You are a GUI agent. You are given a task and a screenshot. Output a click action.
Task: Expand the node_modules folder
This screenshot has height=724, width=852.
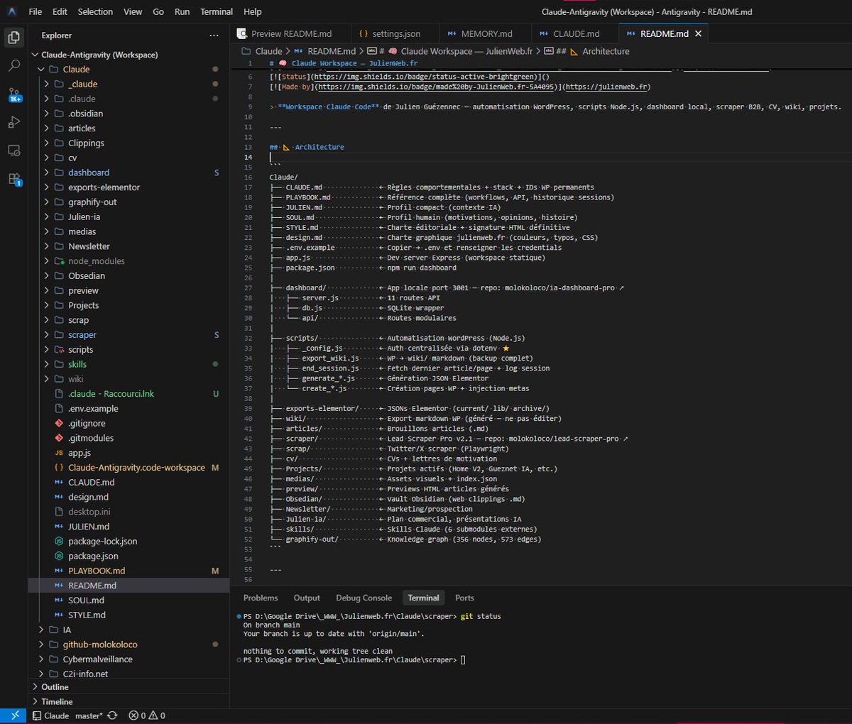[129, 261]
